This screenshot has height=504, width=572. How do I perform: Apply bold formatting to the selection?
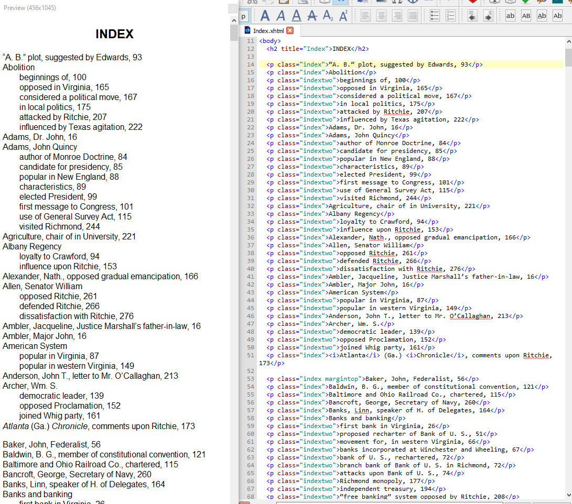[265, 16]
